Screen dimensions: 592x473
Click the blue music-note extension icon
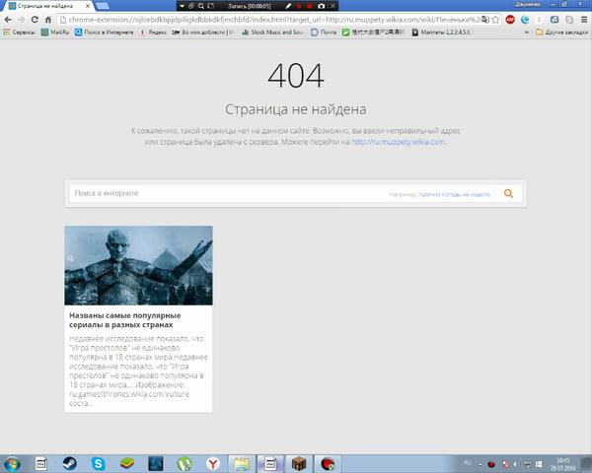555,20
